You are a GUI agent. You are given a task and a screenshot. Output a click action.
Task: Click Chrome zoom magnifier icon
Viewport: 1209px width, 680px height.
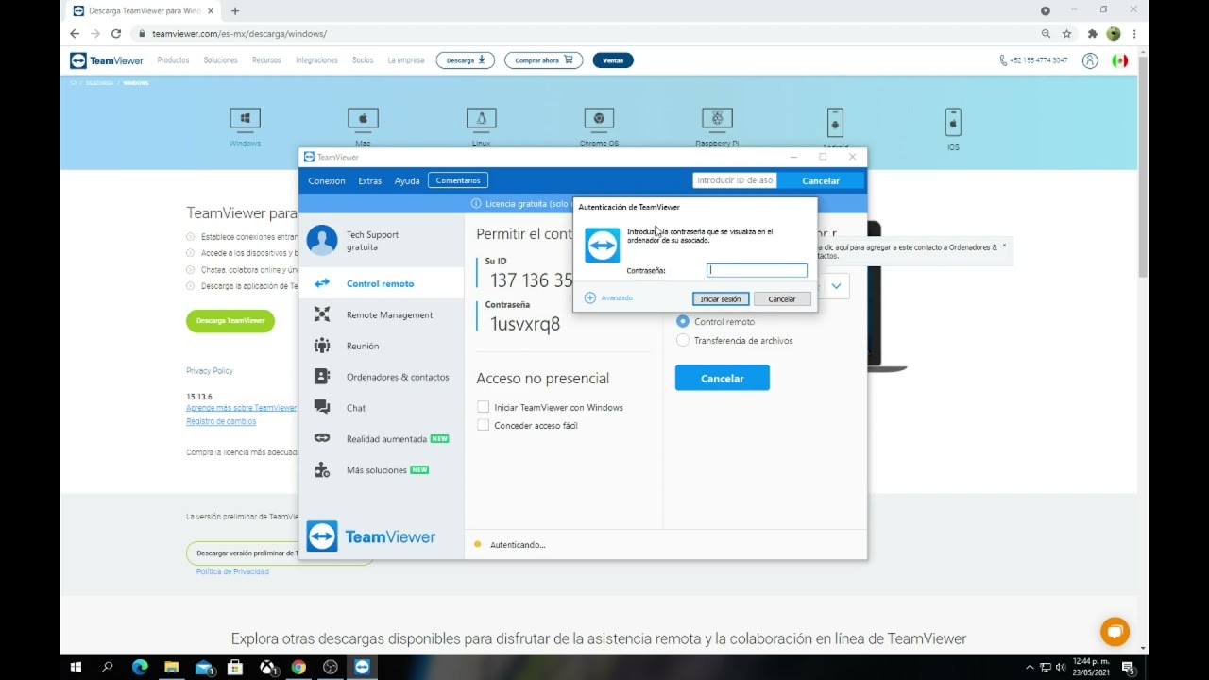[x=1046, y=34]
